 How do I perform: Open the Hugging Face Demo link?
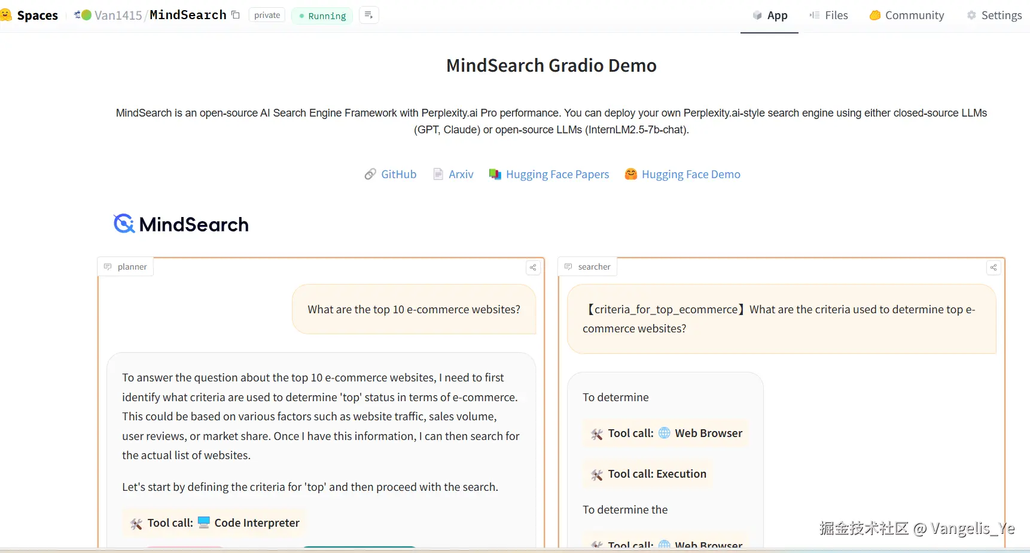pyautogui.click(x=682, y=174)
